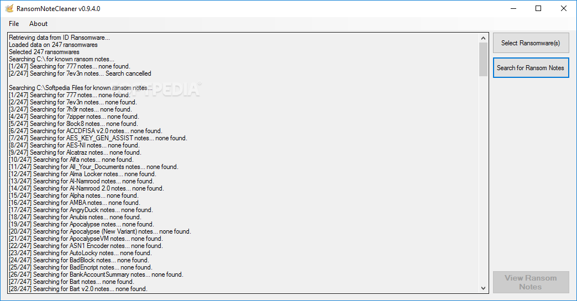577x301 pixels.
Task: Click the [9/247] Alcatraz notes line
Action: point(75,152)
